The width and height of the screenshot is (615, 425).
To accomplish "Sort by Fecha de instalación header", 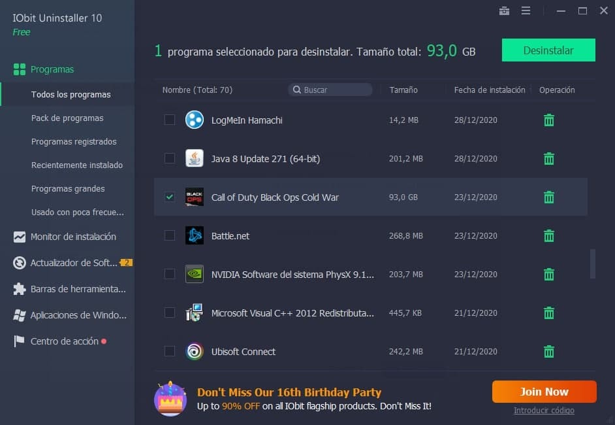I will [490, 90].
